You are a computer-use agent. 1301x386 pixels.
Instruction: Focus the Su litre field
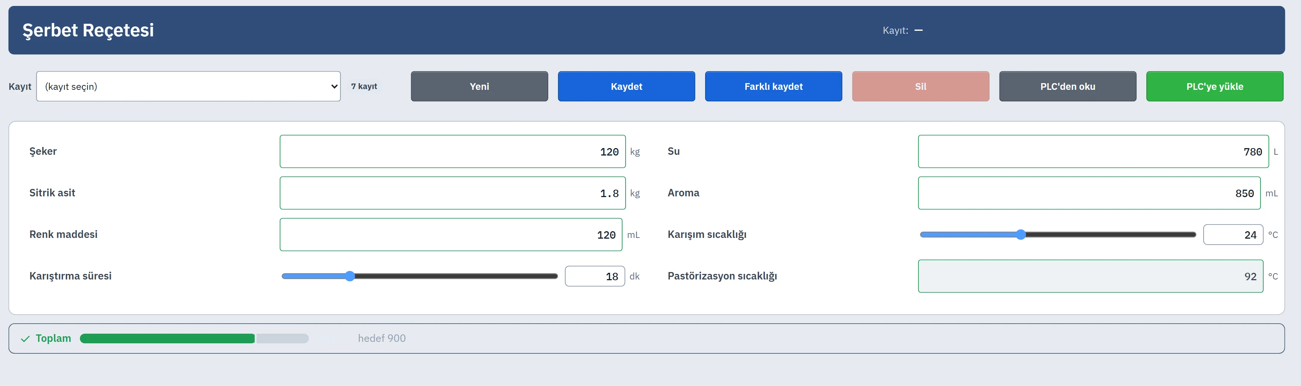click(1094, 151)
